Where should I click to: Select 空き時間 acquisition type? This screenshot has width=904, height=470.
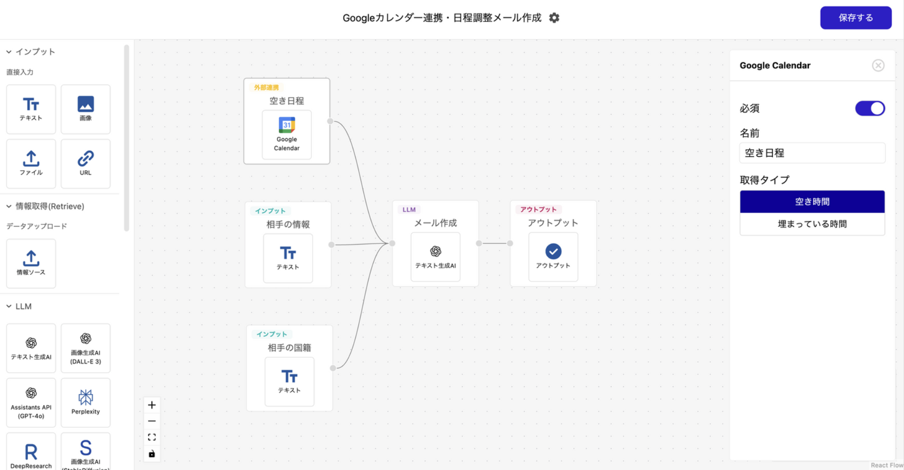pyautogui.click(x=812, y=202)
